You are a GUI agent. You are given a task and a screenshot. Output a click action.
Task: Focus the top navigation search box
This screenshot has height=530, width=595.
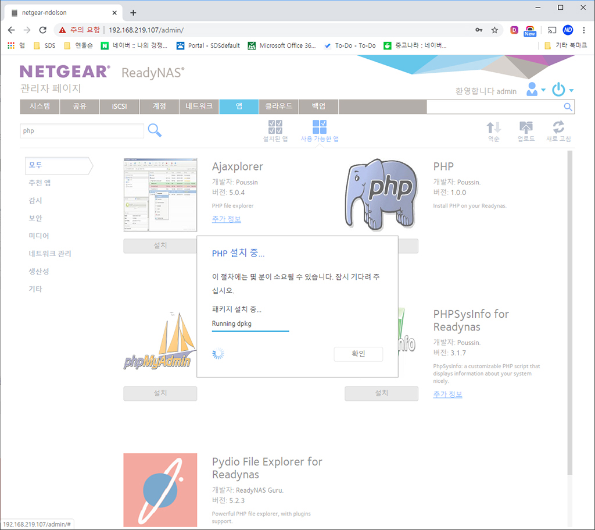494,107
